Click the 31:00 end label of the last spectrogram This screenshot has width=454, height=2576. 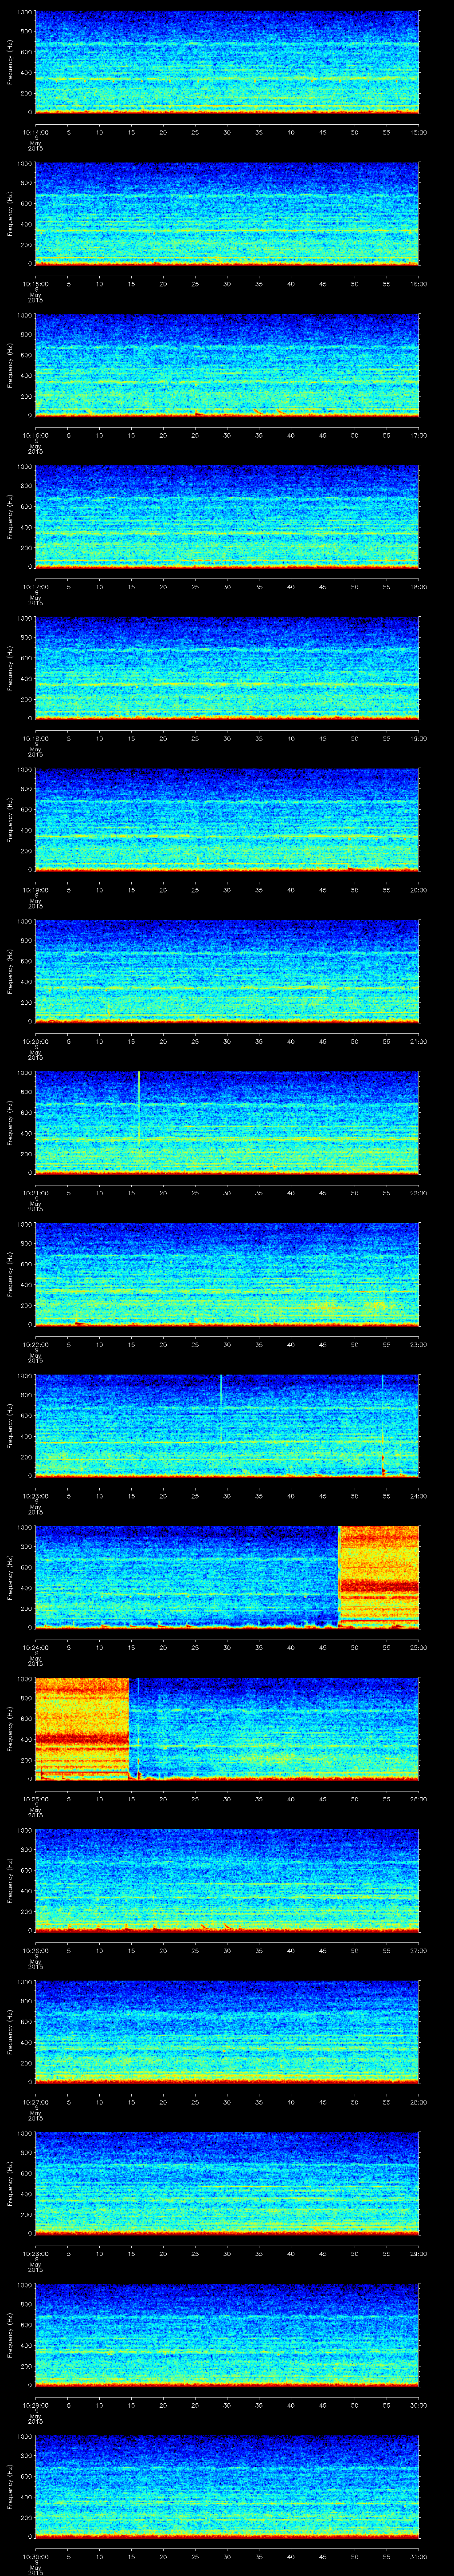tap(419, 2556)
